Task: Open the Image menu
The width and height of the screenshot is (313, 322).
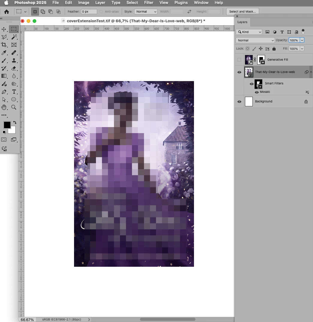Action: pyautogui.click(x=84, y=3)
